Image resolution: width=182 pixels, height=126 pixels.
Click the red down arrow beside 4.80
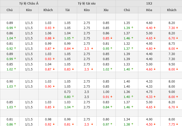(x=154, y=48)
